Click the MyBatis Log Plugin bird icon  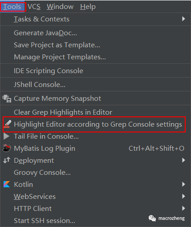coord(7,148)
